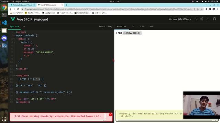220x123 pixels.
Task: Go back in browser history
Action: click(x=11, y=9)
